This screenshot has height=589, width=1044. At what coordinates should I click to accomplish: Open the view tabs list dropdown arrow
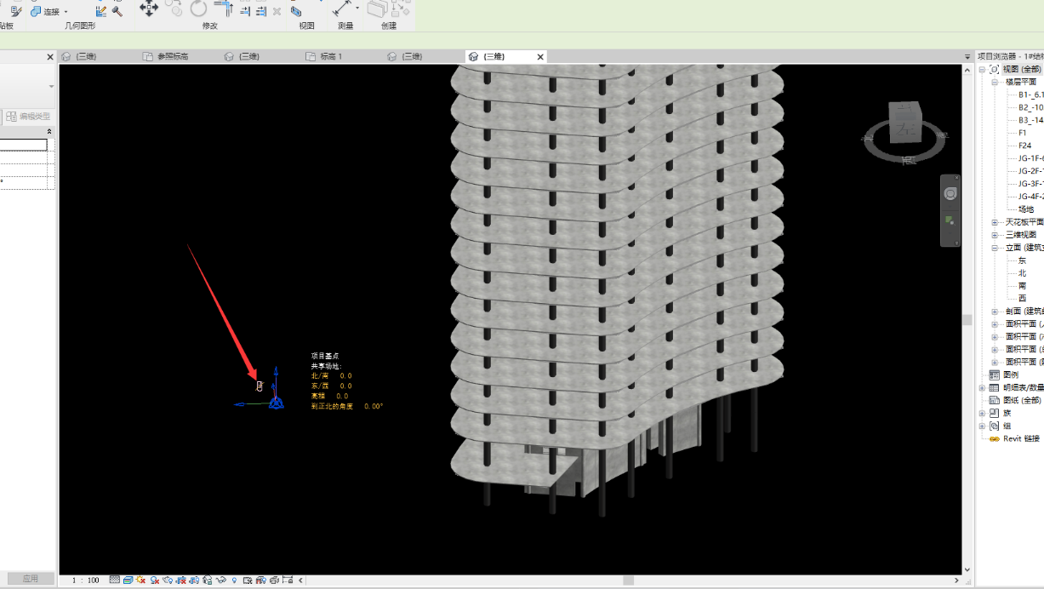click(967, 57)
